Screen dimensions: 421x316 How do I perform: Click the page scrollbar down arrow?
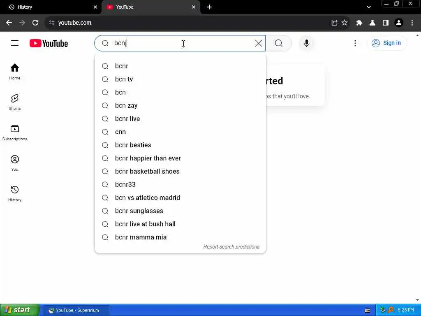click(x=418, y=300)
